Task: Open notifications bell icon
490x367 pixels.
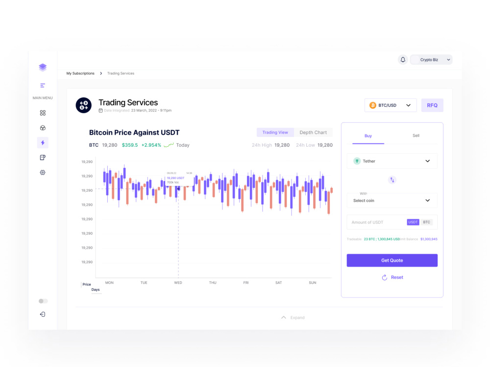Action: (403, 60)
